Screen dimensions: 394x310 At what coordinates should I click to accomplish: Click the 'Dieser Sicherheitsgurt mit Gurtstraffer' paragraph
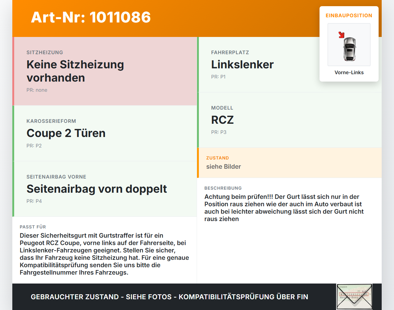click(x=104, y=254)
